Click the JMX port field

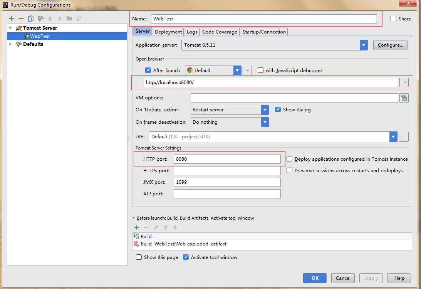[x=227, y=182]
